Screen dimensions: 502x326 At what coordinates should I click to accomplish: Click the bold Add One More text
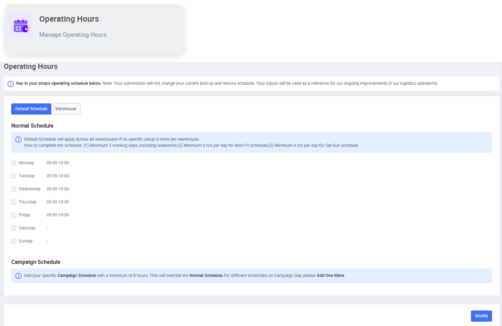pos(330,275)
